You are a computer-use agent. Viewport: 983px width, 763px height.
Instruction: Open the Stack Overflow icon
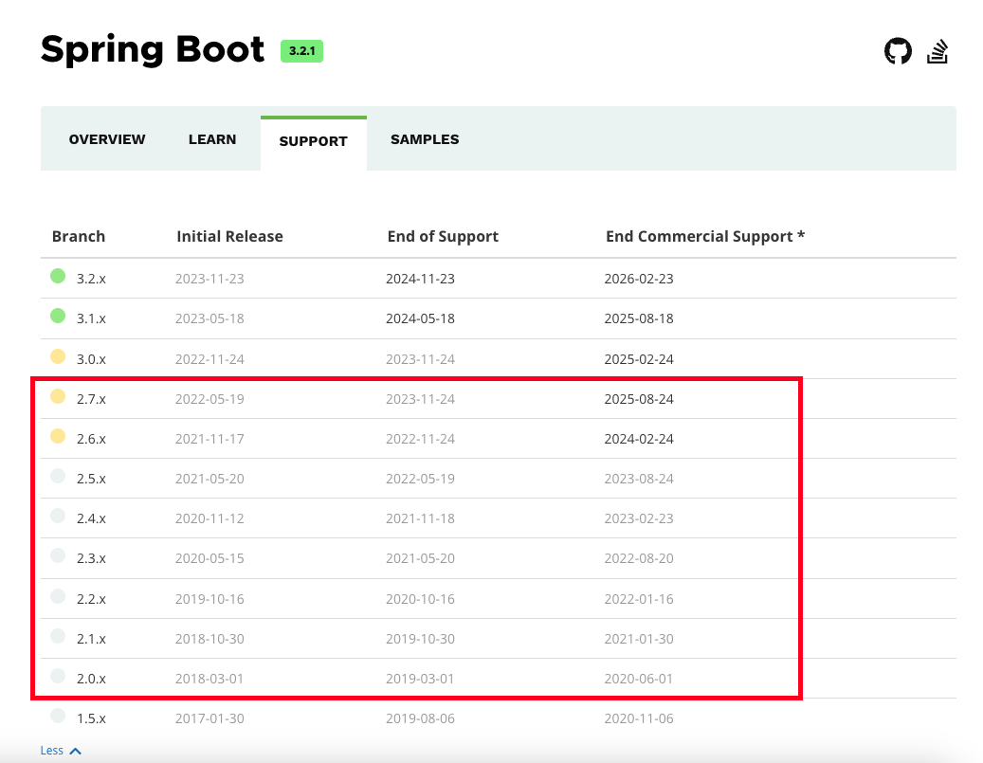pyautogui.click(x=937, y=51)
